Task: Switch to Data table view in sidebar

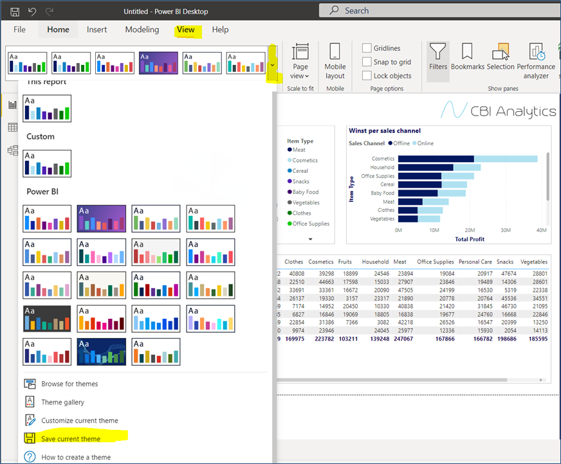Action: coord(12,127)
